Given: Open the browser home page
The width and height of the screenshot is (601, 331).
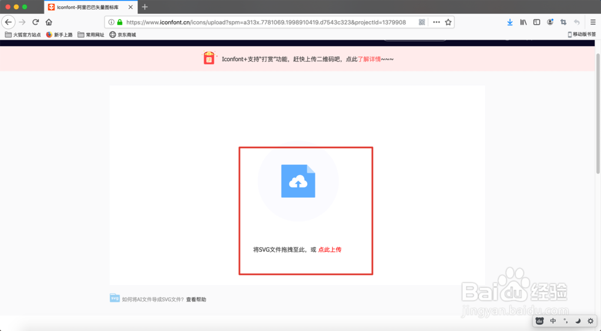Looking at the screenshot, I should pos(49,22).
